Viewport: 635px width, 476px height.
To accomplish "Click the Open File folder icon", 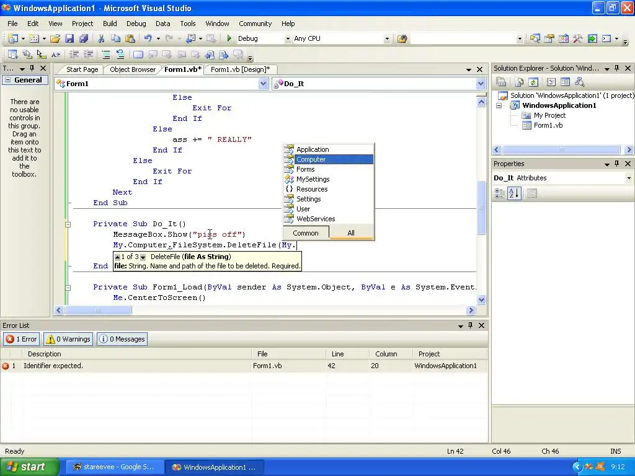I will coord(55,38).
